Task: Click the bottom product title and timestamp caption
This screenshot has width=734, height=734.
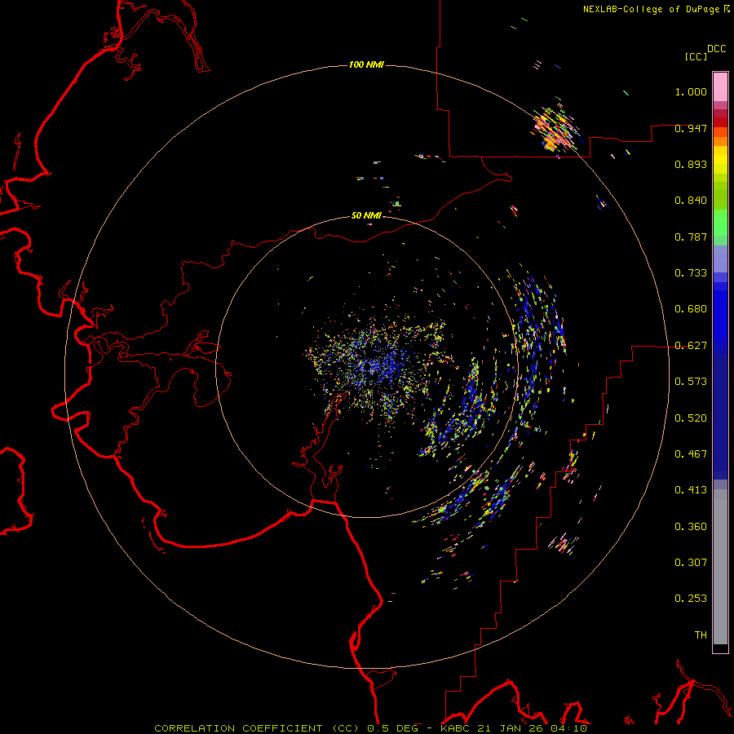Action: (371, 728)
